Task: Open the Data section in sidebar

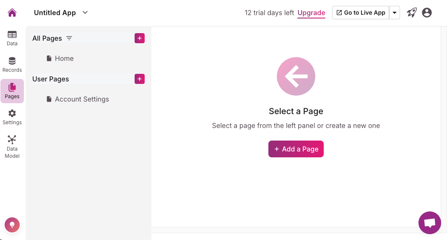Action: click(12, 38)
